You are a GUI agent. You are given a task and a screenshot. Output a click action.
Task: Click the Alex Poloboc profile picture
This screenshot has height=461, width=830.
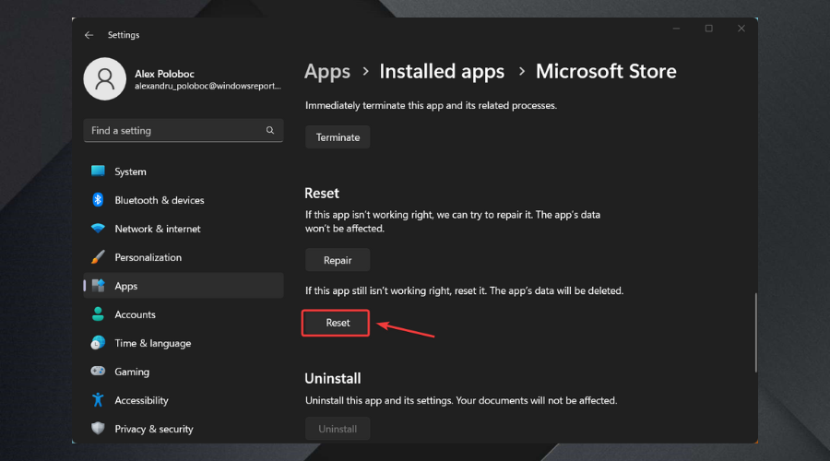tap(104, 80)
